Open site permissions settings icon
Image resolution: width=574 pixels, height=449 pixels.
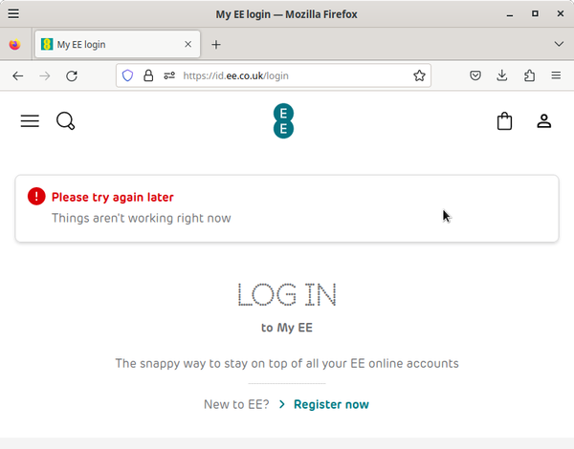click(169, 75)
